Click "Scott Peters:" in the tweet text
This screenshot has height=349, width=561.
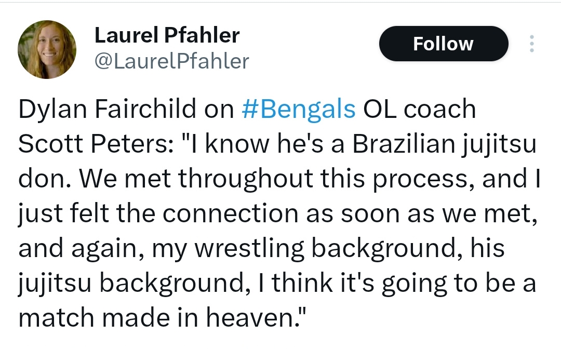pyautogui.click(x=96, y=144)
